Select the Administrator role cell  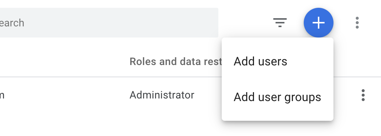point(162,95)
